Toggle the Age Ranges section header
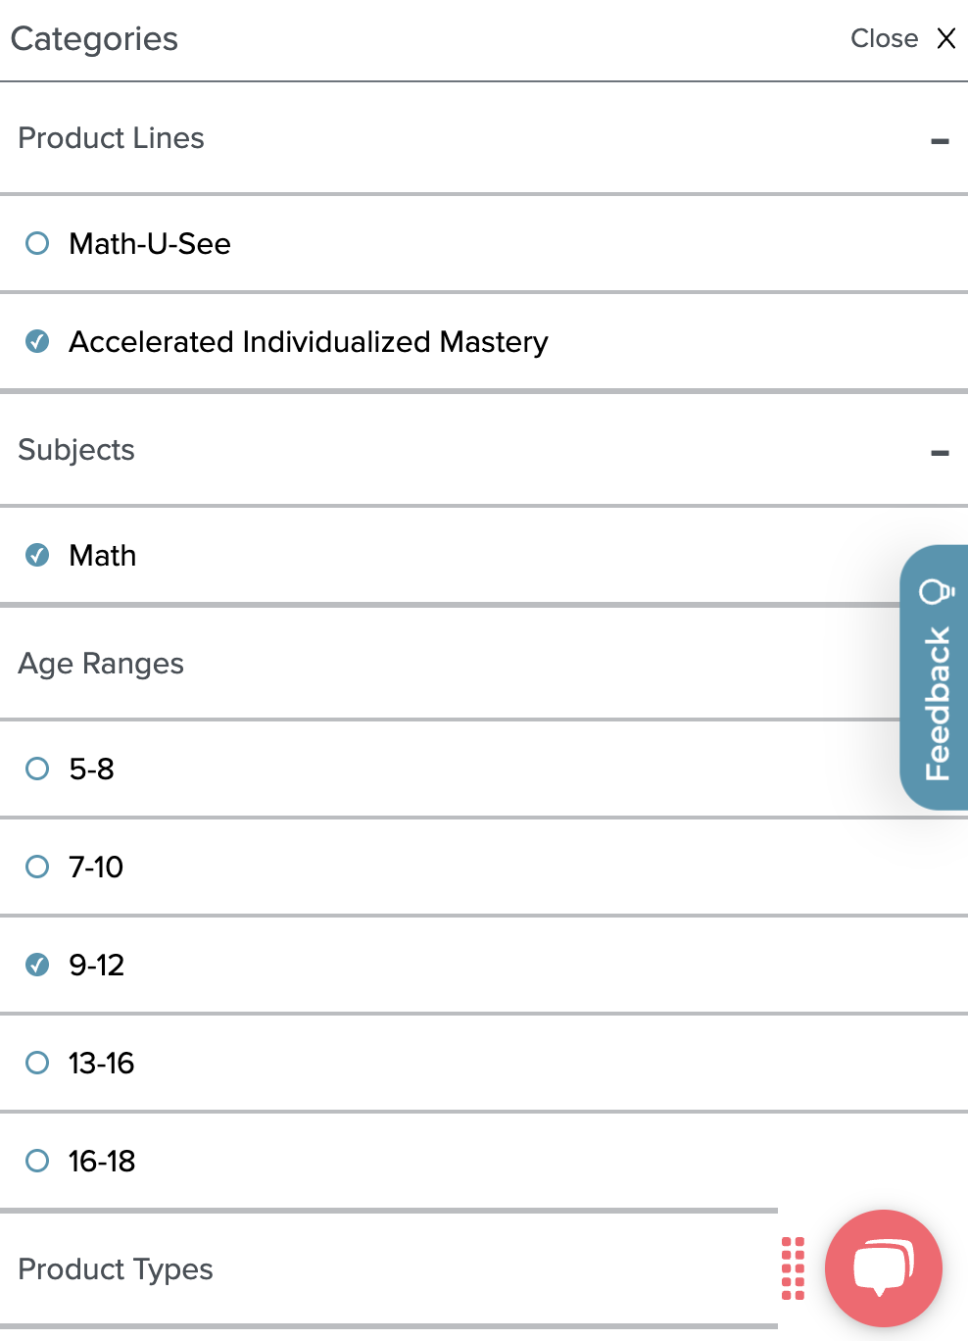Viewport: 968px width, 1341px height. coord(450,664)
